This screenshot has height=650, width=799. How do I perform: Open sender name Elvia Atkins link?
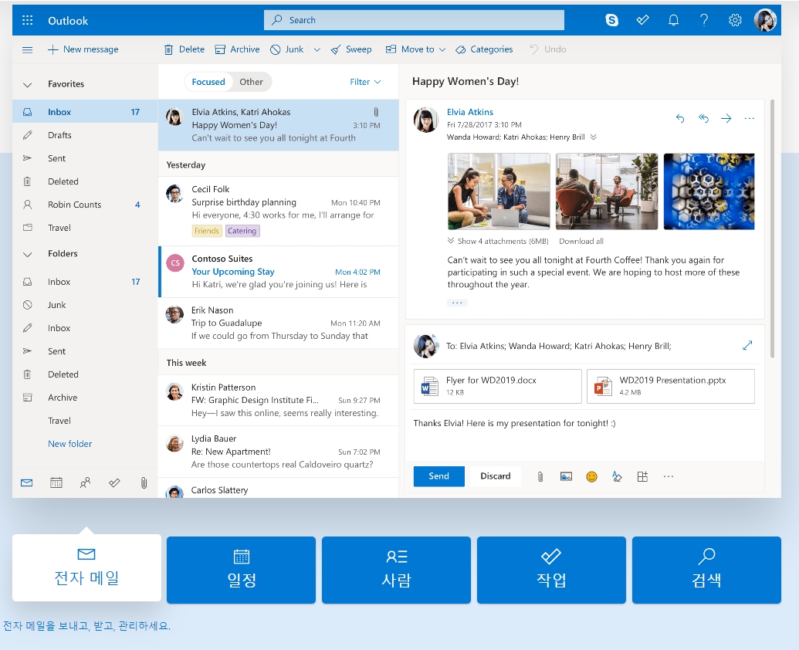(x=470, y=112)
